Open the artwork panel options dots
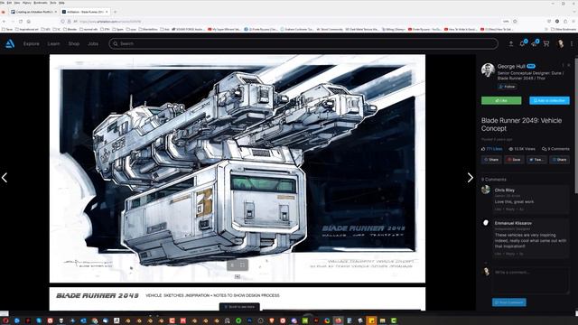This screenshot has width=578, height=325. click(563, 65)
